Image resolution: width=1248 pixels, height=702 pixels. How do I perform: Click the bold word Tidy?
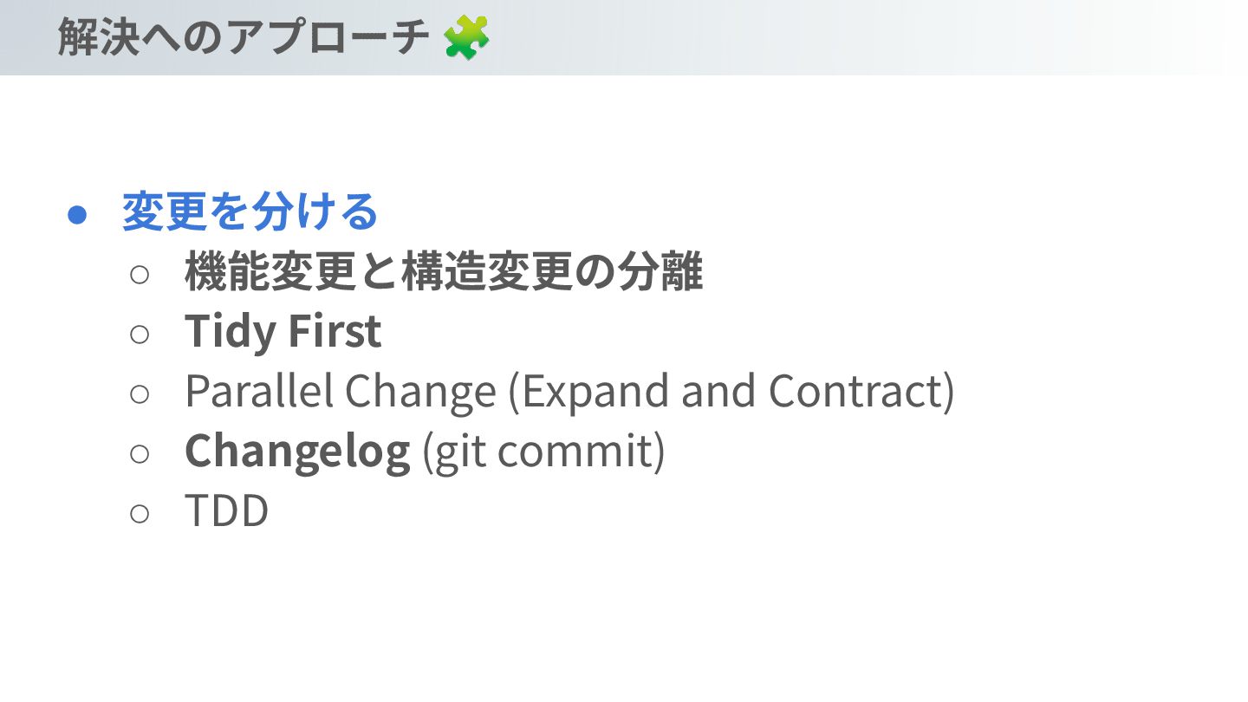(229, 332)
